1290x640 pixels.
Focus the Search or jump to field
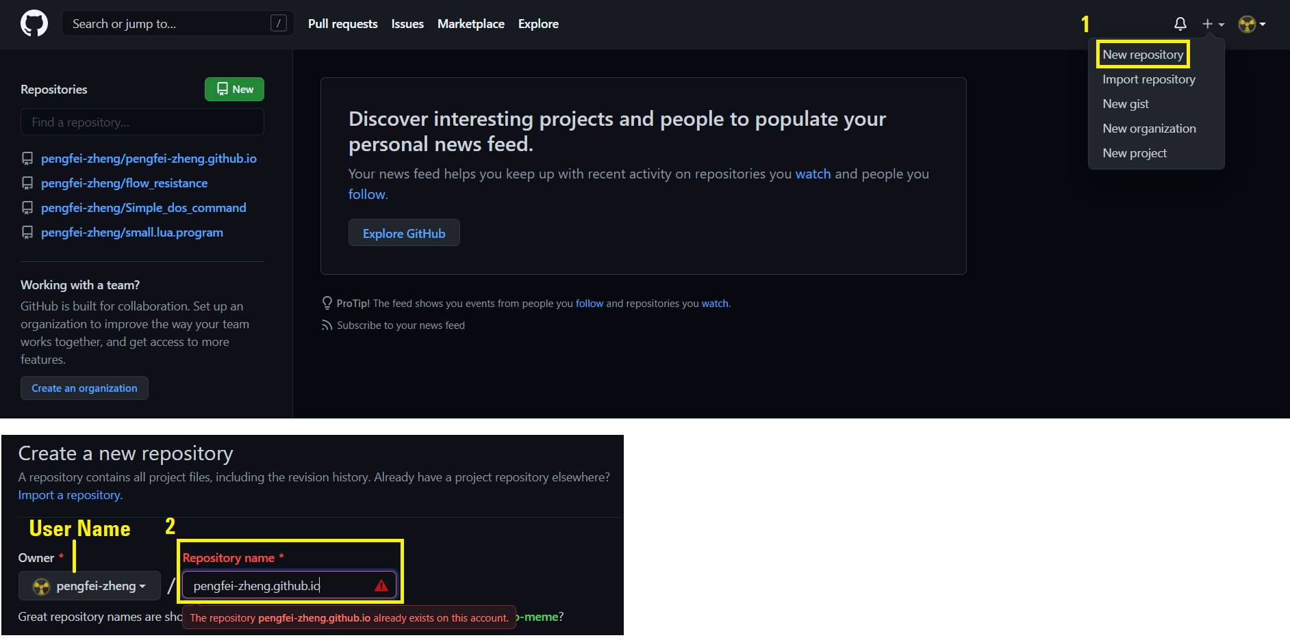coord(178,23)
